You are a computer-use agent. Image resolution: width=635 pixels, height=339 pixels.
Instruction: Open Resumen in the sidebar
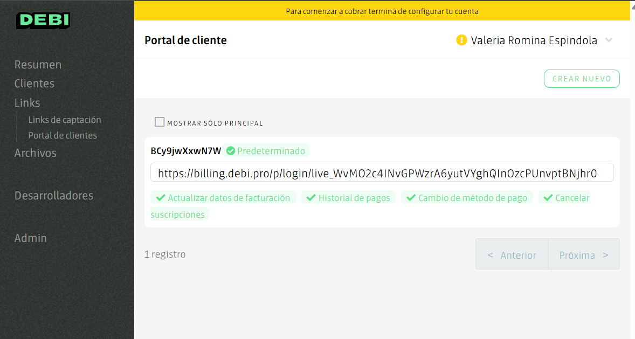tap(38, 64)
